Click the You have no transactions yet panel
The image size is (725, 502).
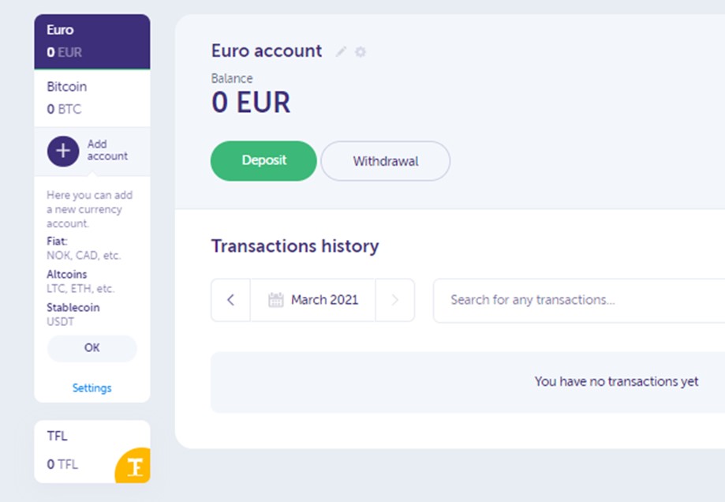468,382
